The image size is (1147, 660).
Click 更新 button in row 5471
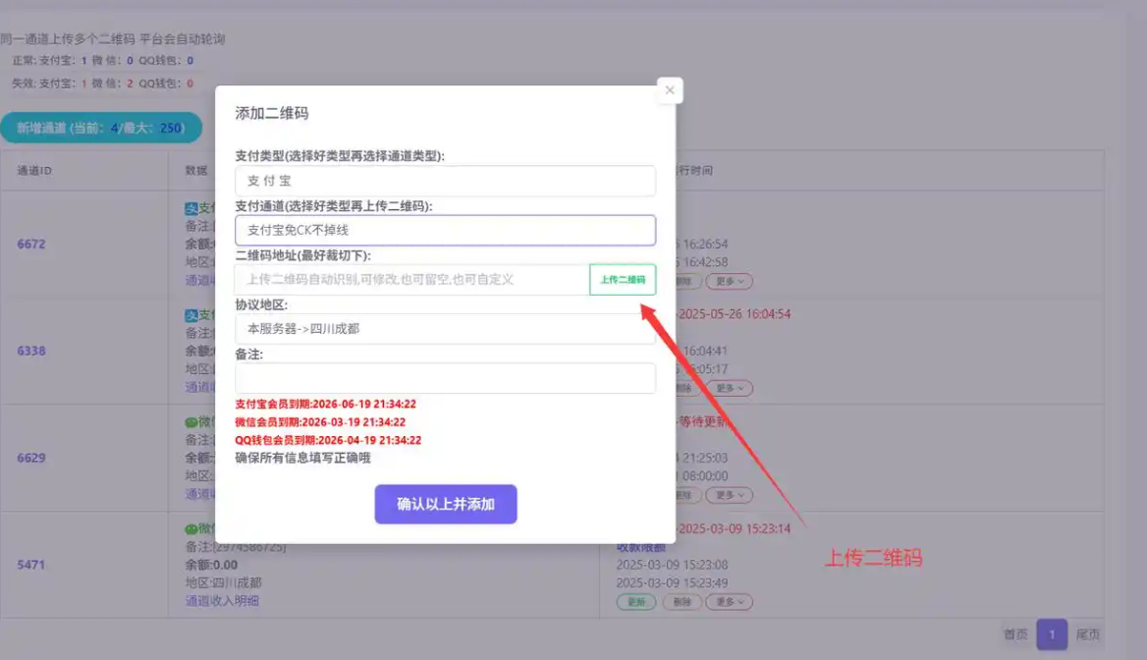635,601
